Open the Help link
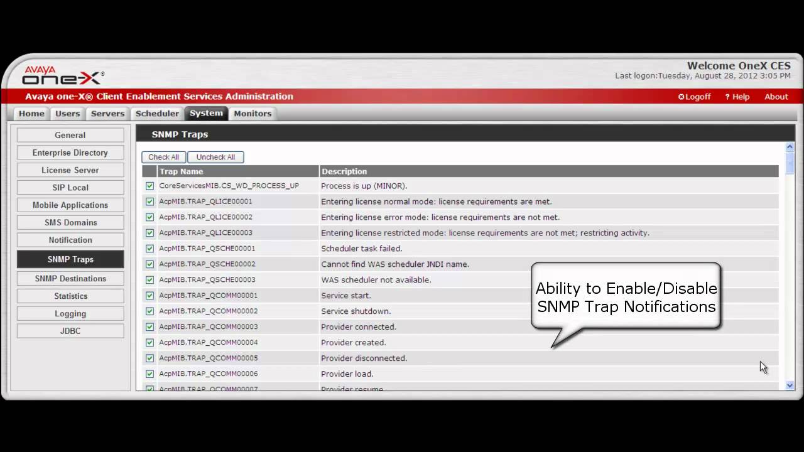 pos(737,97)
